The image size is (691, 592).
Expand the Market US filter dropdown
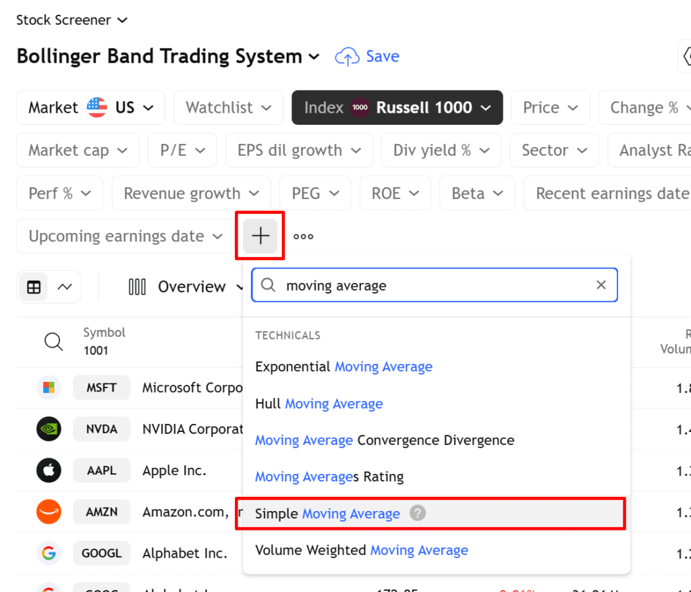pyautogui.click(x=91, y=107)
